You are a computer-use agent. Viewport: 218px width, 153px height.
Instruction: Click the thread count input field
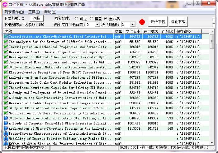click(126, 25)
